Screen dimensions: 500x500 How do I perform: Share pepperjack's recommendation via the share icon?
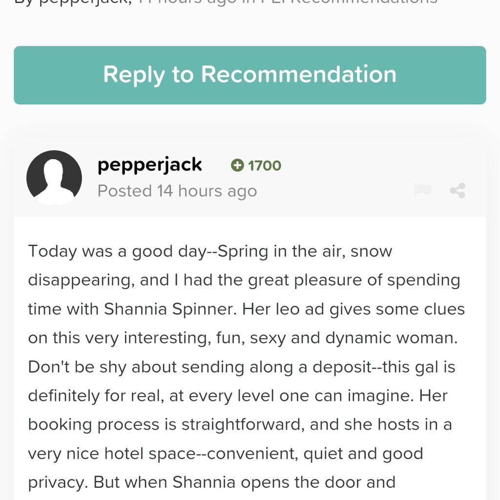pyautogui.click(x=457, y=191)
